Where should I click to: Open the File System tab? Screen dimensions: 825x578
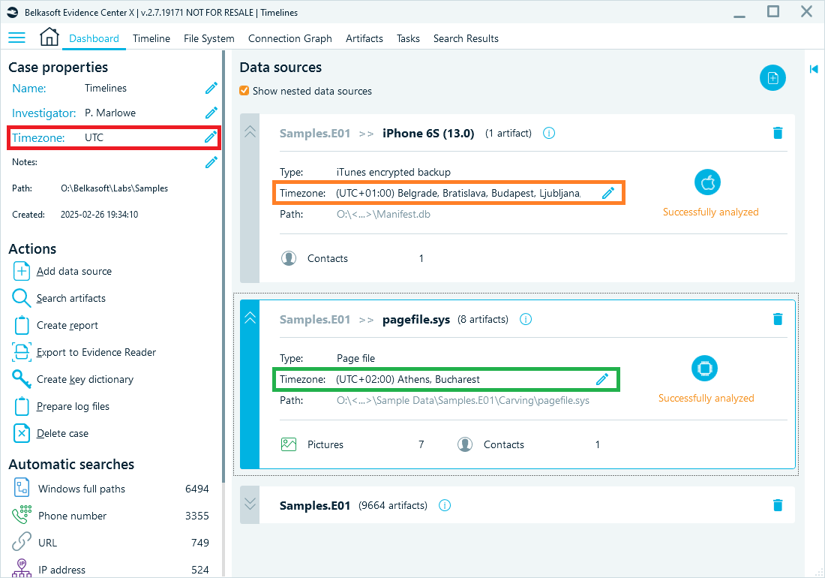coord(209,38)
